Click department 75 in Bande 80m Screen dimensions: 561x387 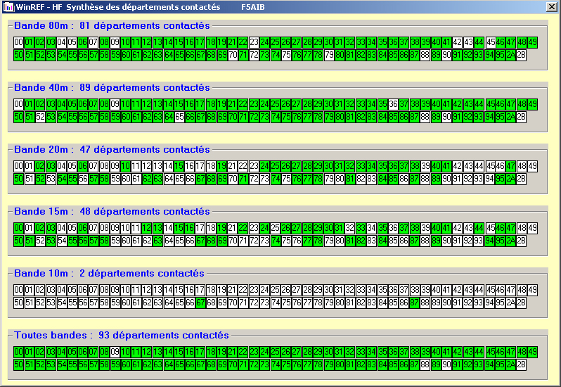pos(286,55)
